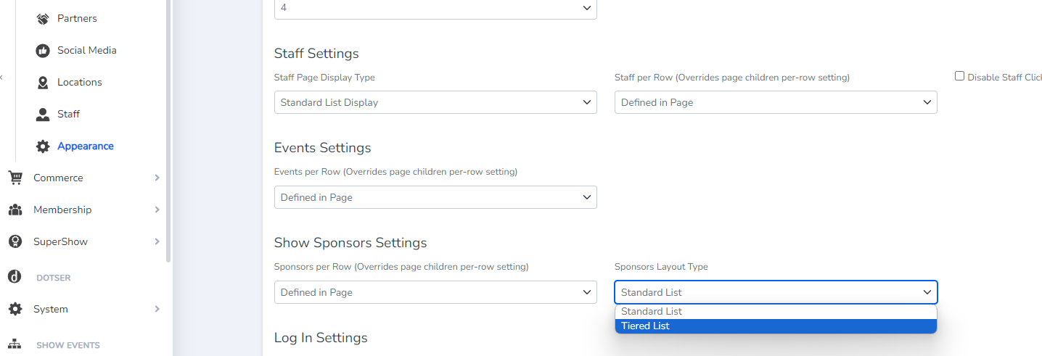Click the Membership people icon
Viewport: 1042px width, 356px height.
click(x=15, y=210)
